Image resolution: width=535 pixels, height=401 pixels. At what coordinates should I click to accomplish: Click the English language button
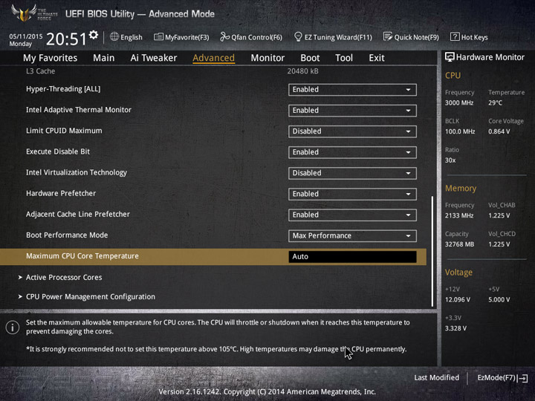126,37
